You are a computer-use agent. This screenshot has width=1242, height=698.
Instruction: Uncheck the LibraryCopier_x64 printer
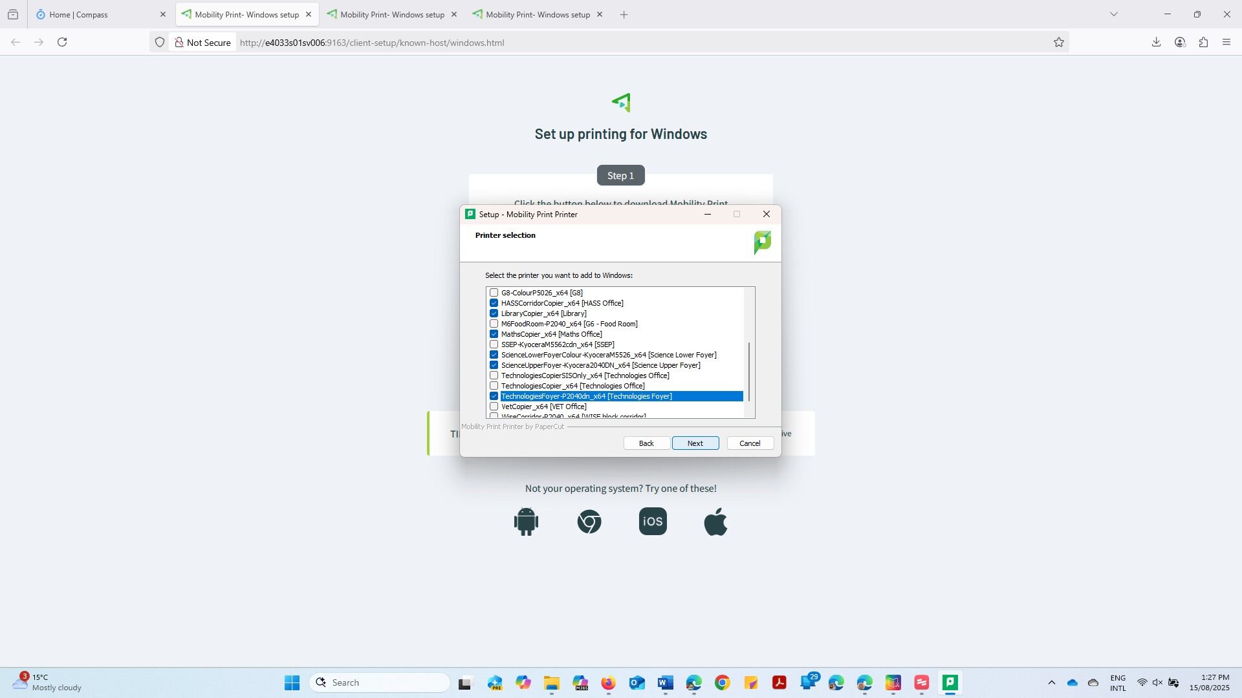494,313
